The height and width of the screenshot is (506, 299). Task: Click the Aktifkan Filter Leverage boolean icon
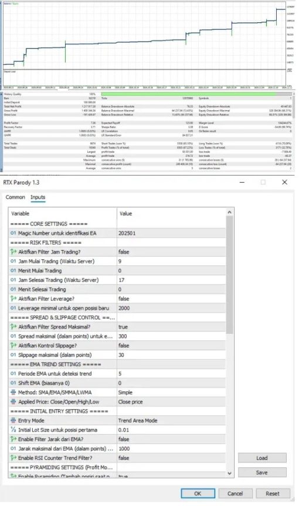coord(13,299)
